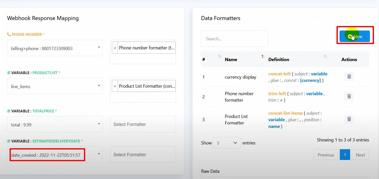
Task: Delete the currency display formatter
Action: tap(349, 77)
